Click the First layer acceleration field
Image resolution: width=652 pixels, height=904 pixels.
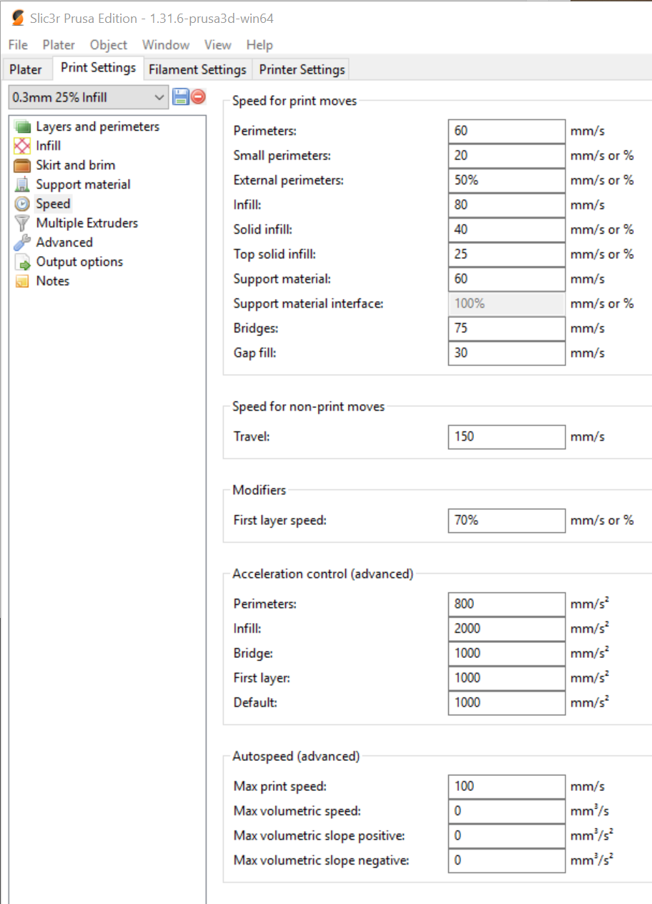pyautogui.click(x=507, y=677)
